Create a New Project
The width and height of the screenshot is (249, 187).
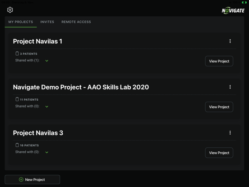[32, 179]
